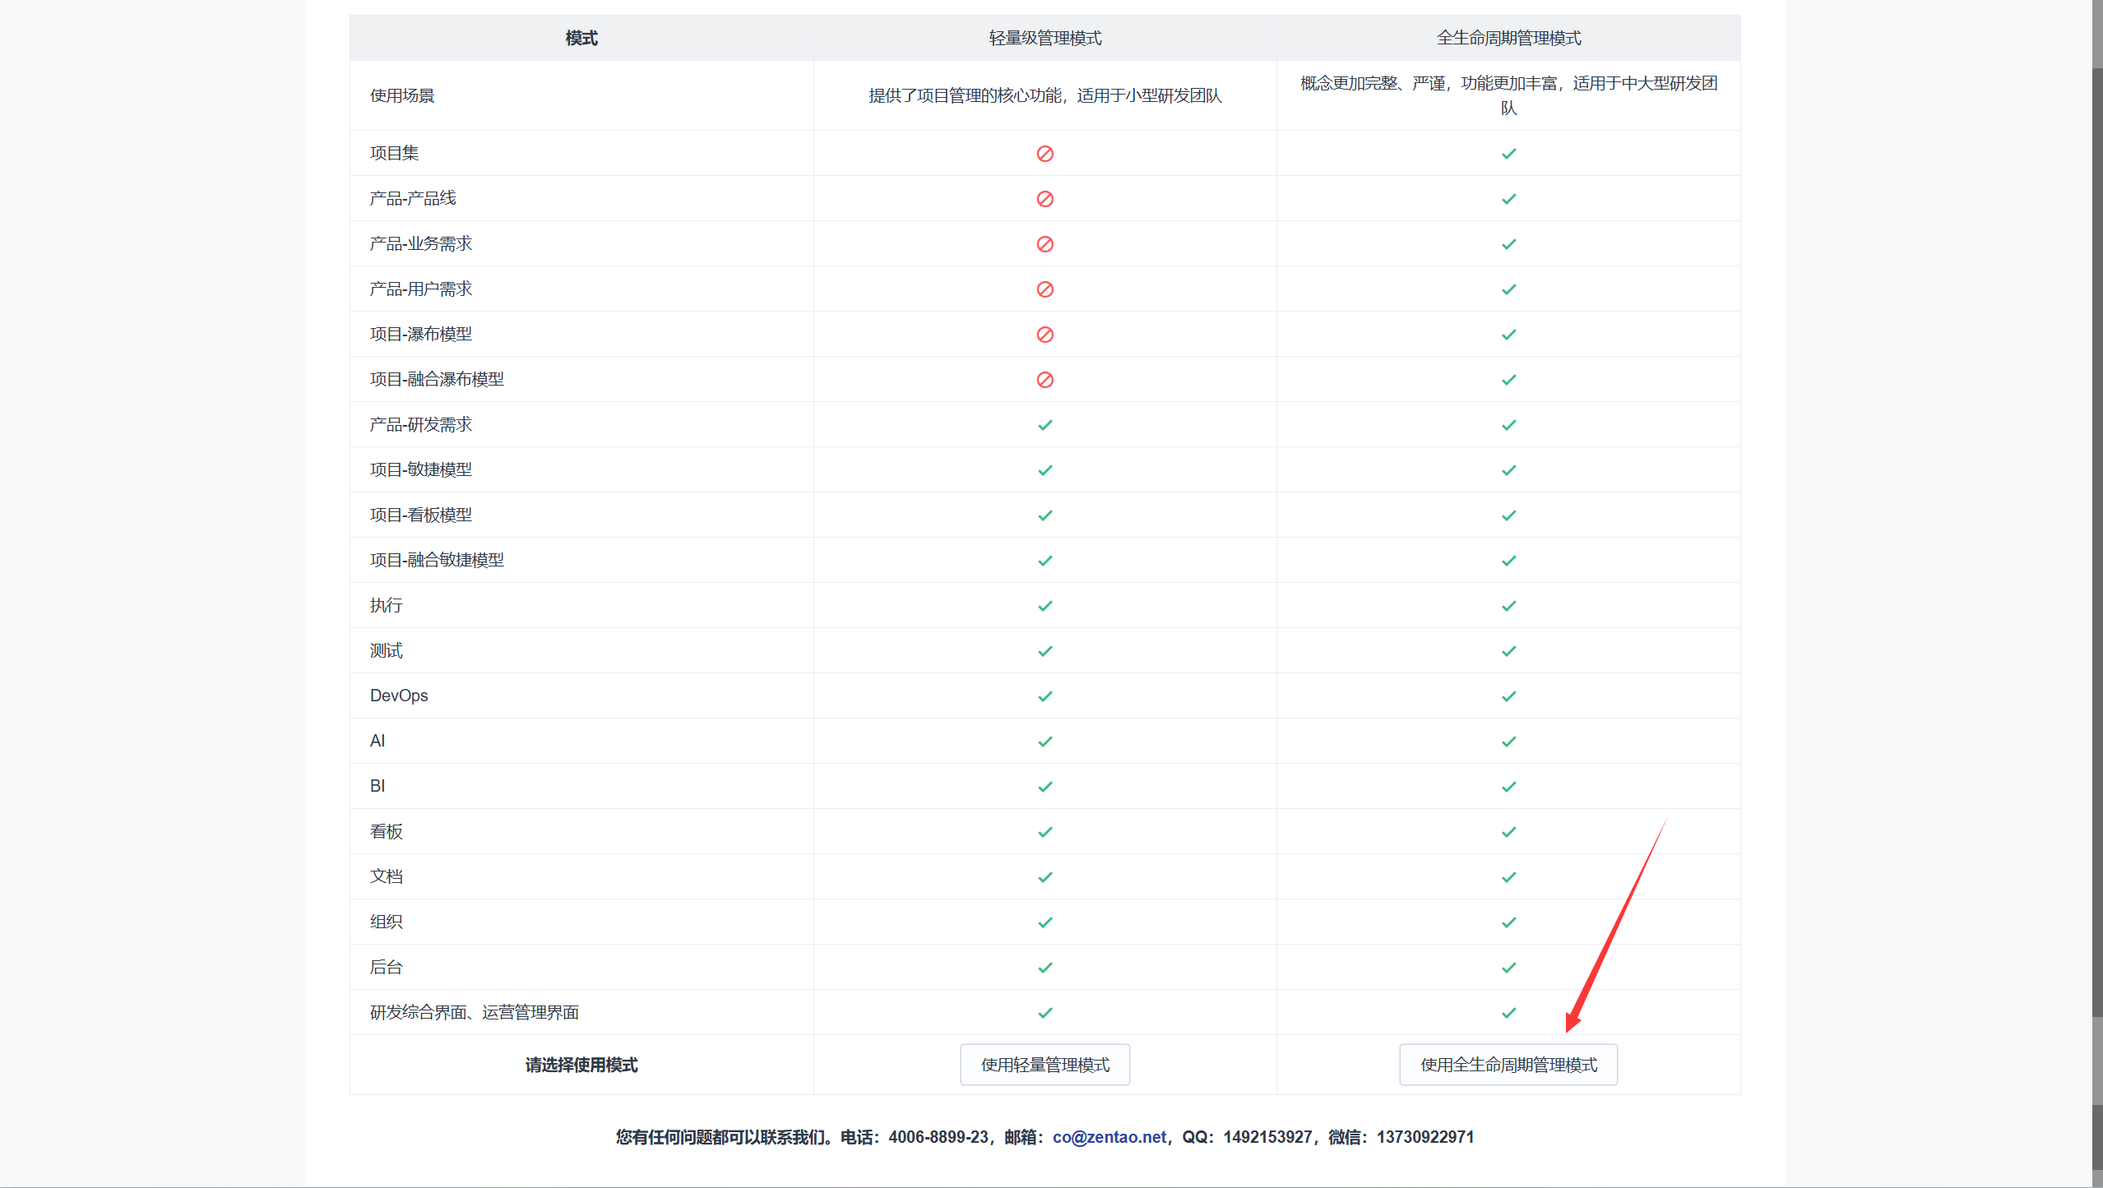This screenshot has height=1188, width=2103.
Task: Click the 研发综合界面、运营管理界面 row label
Action: (x=475, y=1012)
